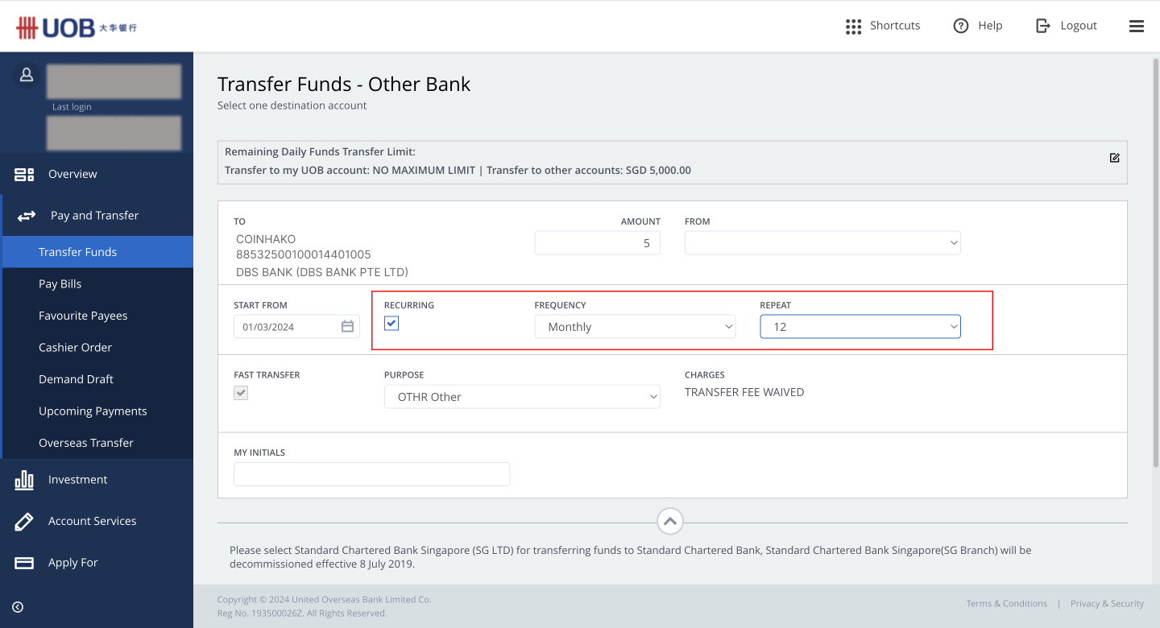Click the Logout door icon
The height and width of the screenshot is (628, 1160).
pyautogui.click(x=1043, y=26)
